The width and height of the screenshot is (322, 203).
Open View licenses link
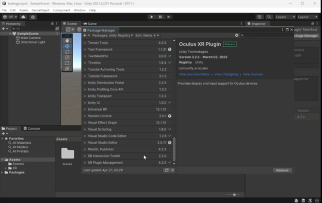pyautogui.click(x=253, y=74)
